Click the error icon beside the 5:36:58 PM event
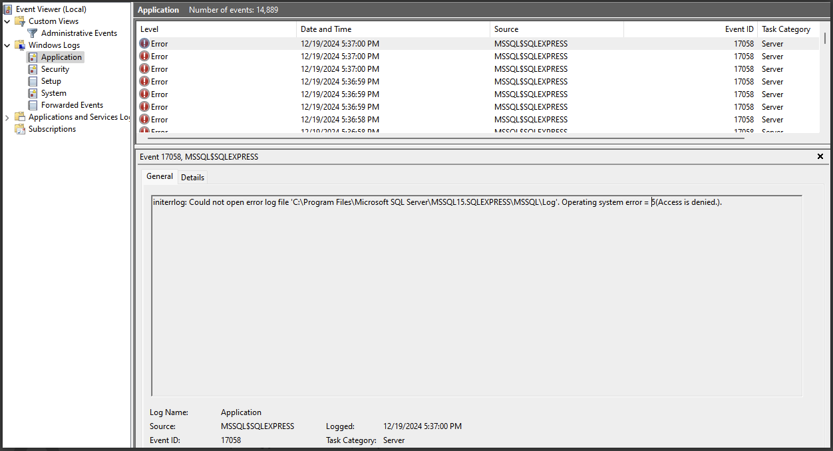833x451 pixels. click(x=145, y=119)
